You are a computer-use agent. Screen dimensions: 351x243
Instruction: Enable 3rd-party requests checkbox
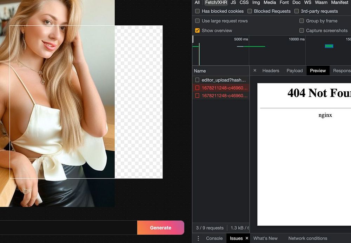pyautogui.click(x=296, y=11)
